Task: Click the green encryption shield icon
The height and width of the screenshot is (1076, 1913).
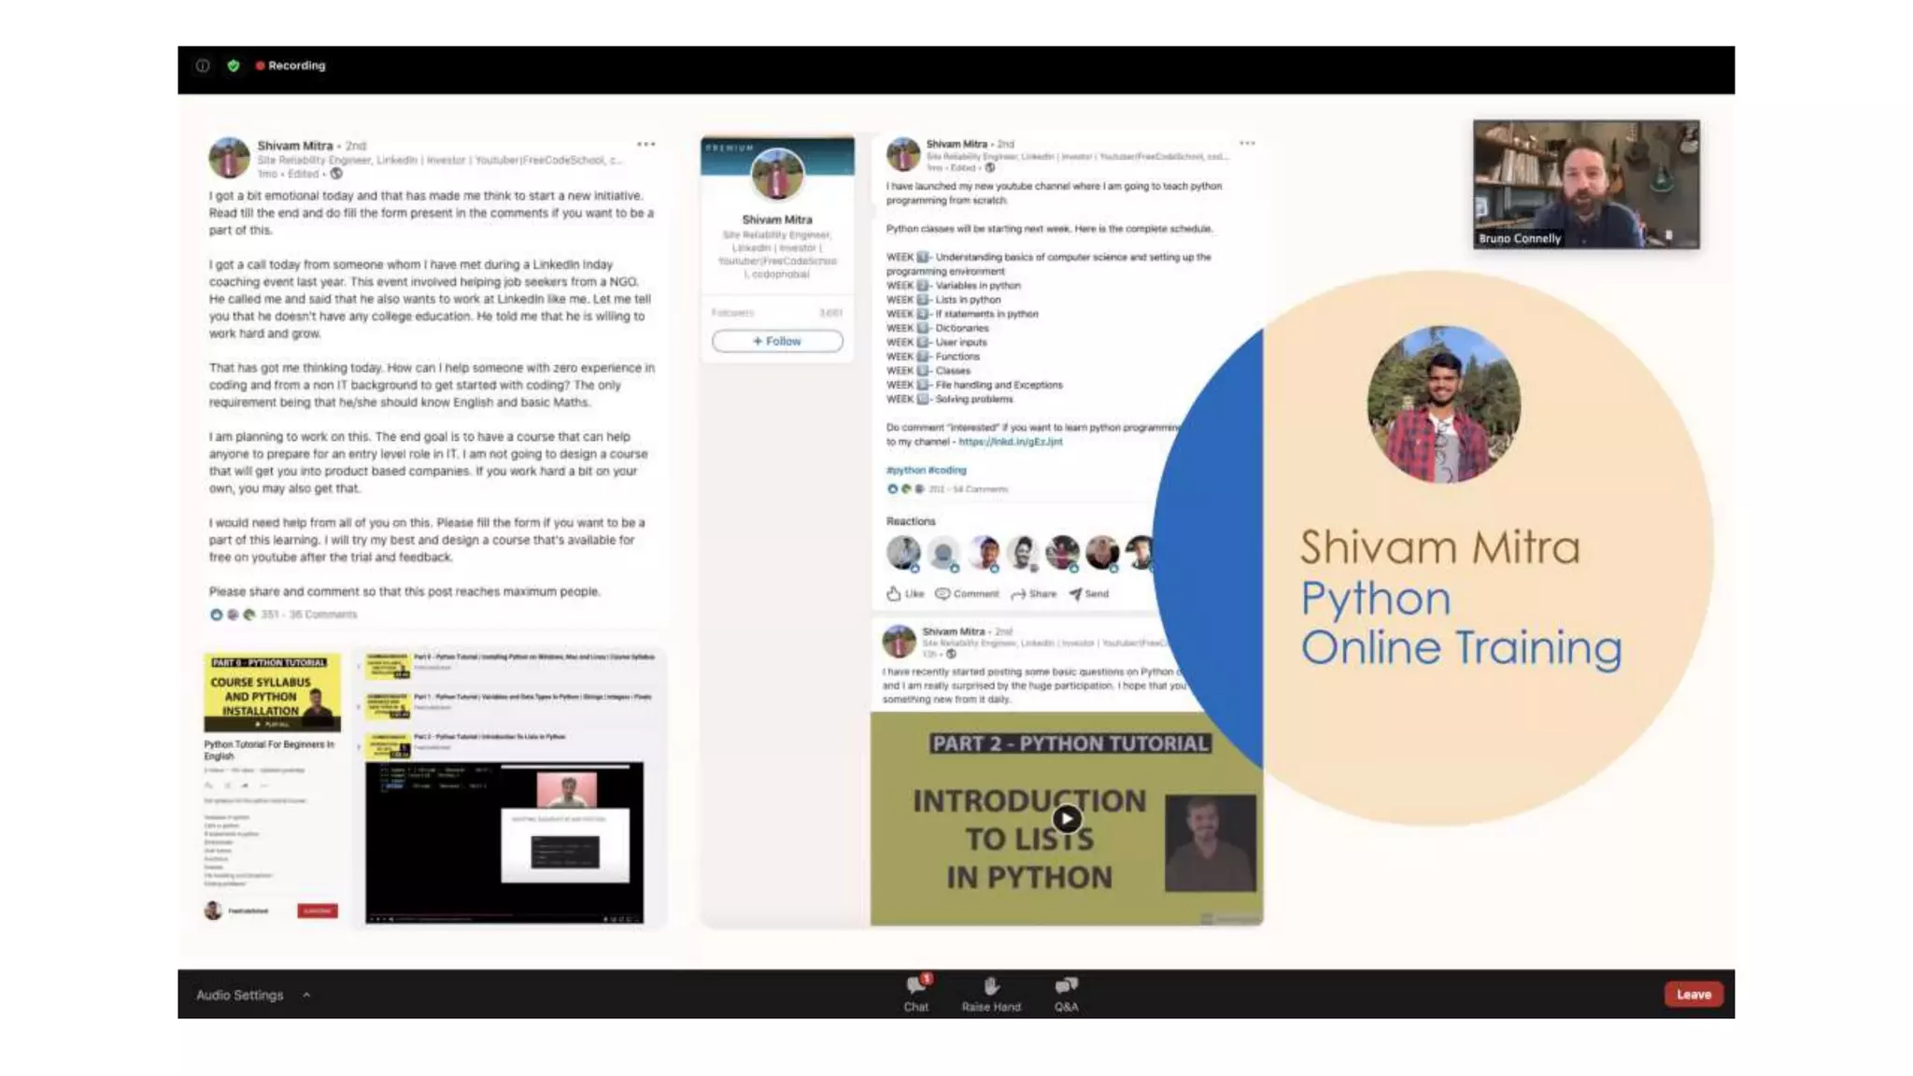Action: (x=234, y=65)
